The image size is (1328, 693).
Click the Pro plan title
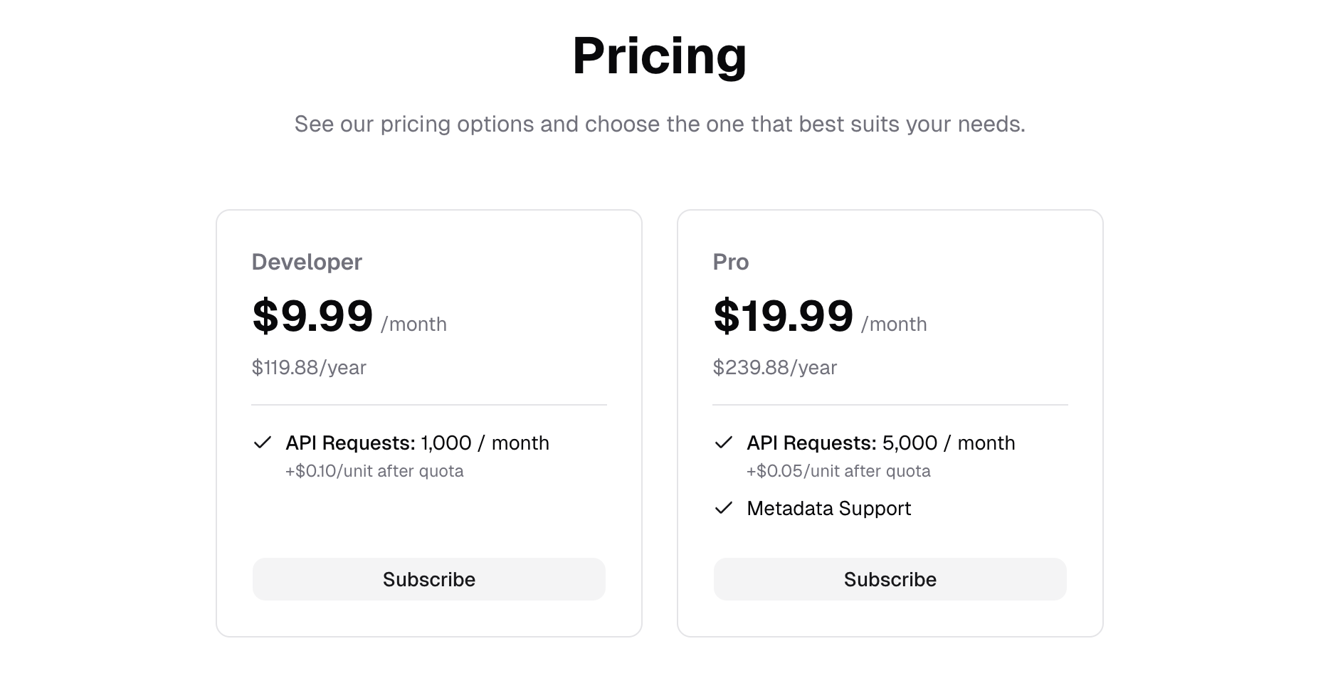tap(730, 262)
